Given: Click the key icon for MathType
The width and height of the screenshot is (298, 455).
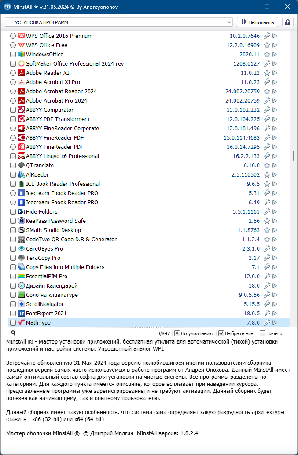Looking at the screenshot, I should [267, 322].
